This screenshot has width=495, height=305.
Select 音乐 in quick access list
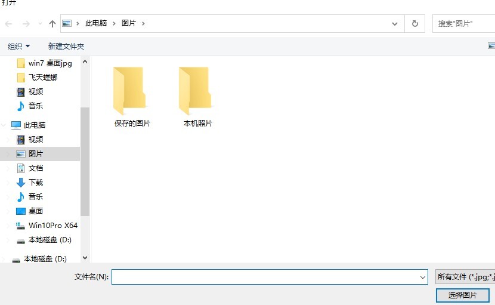(36, 106)
